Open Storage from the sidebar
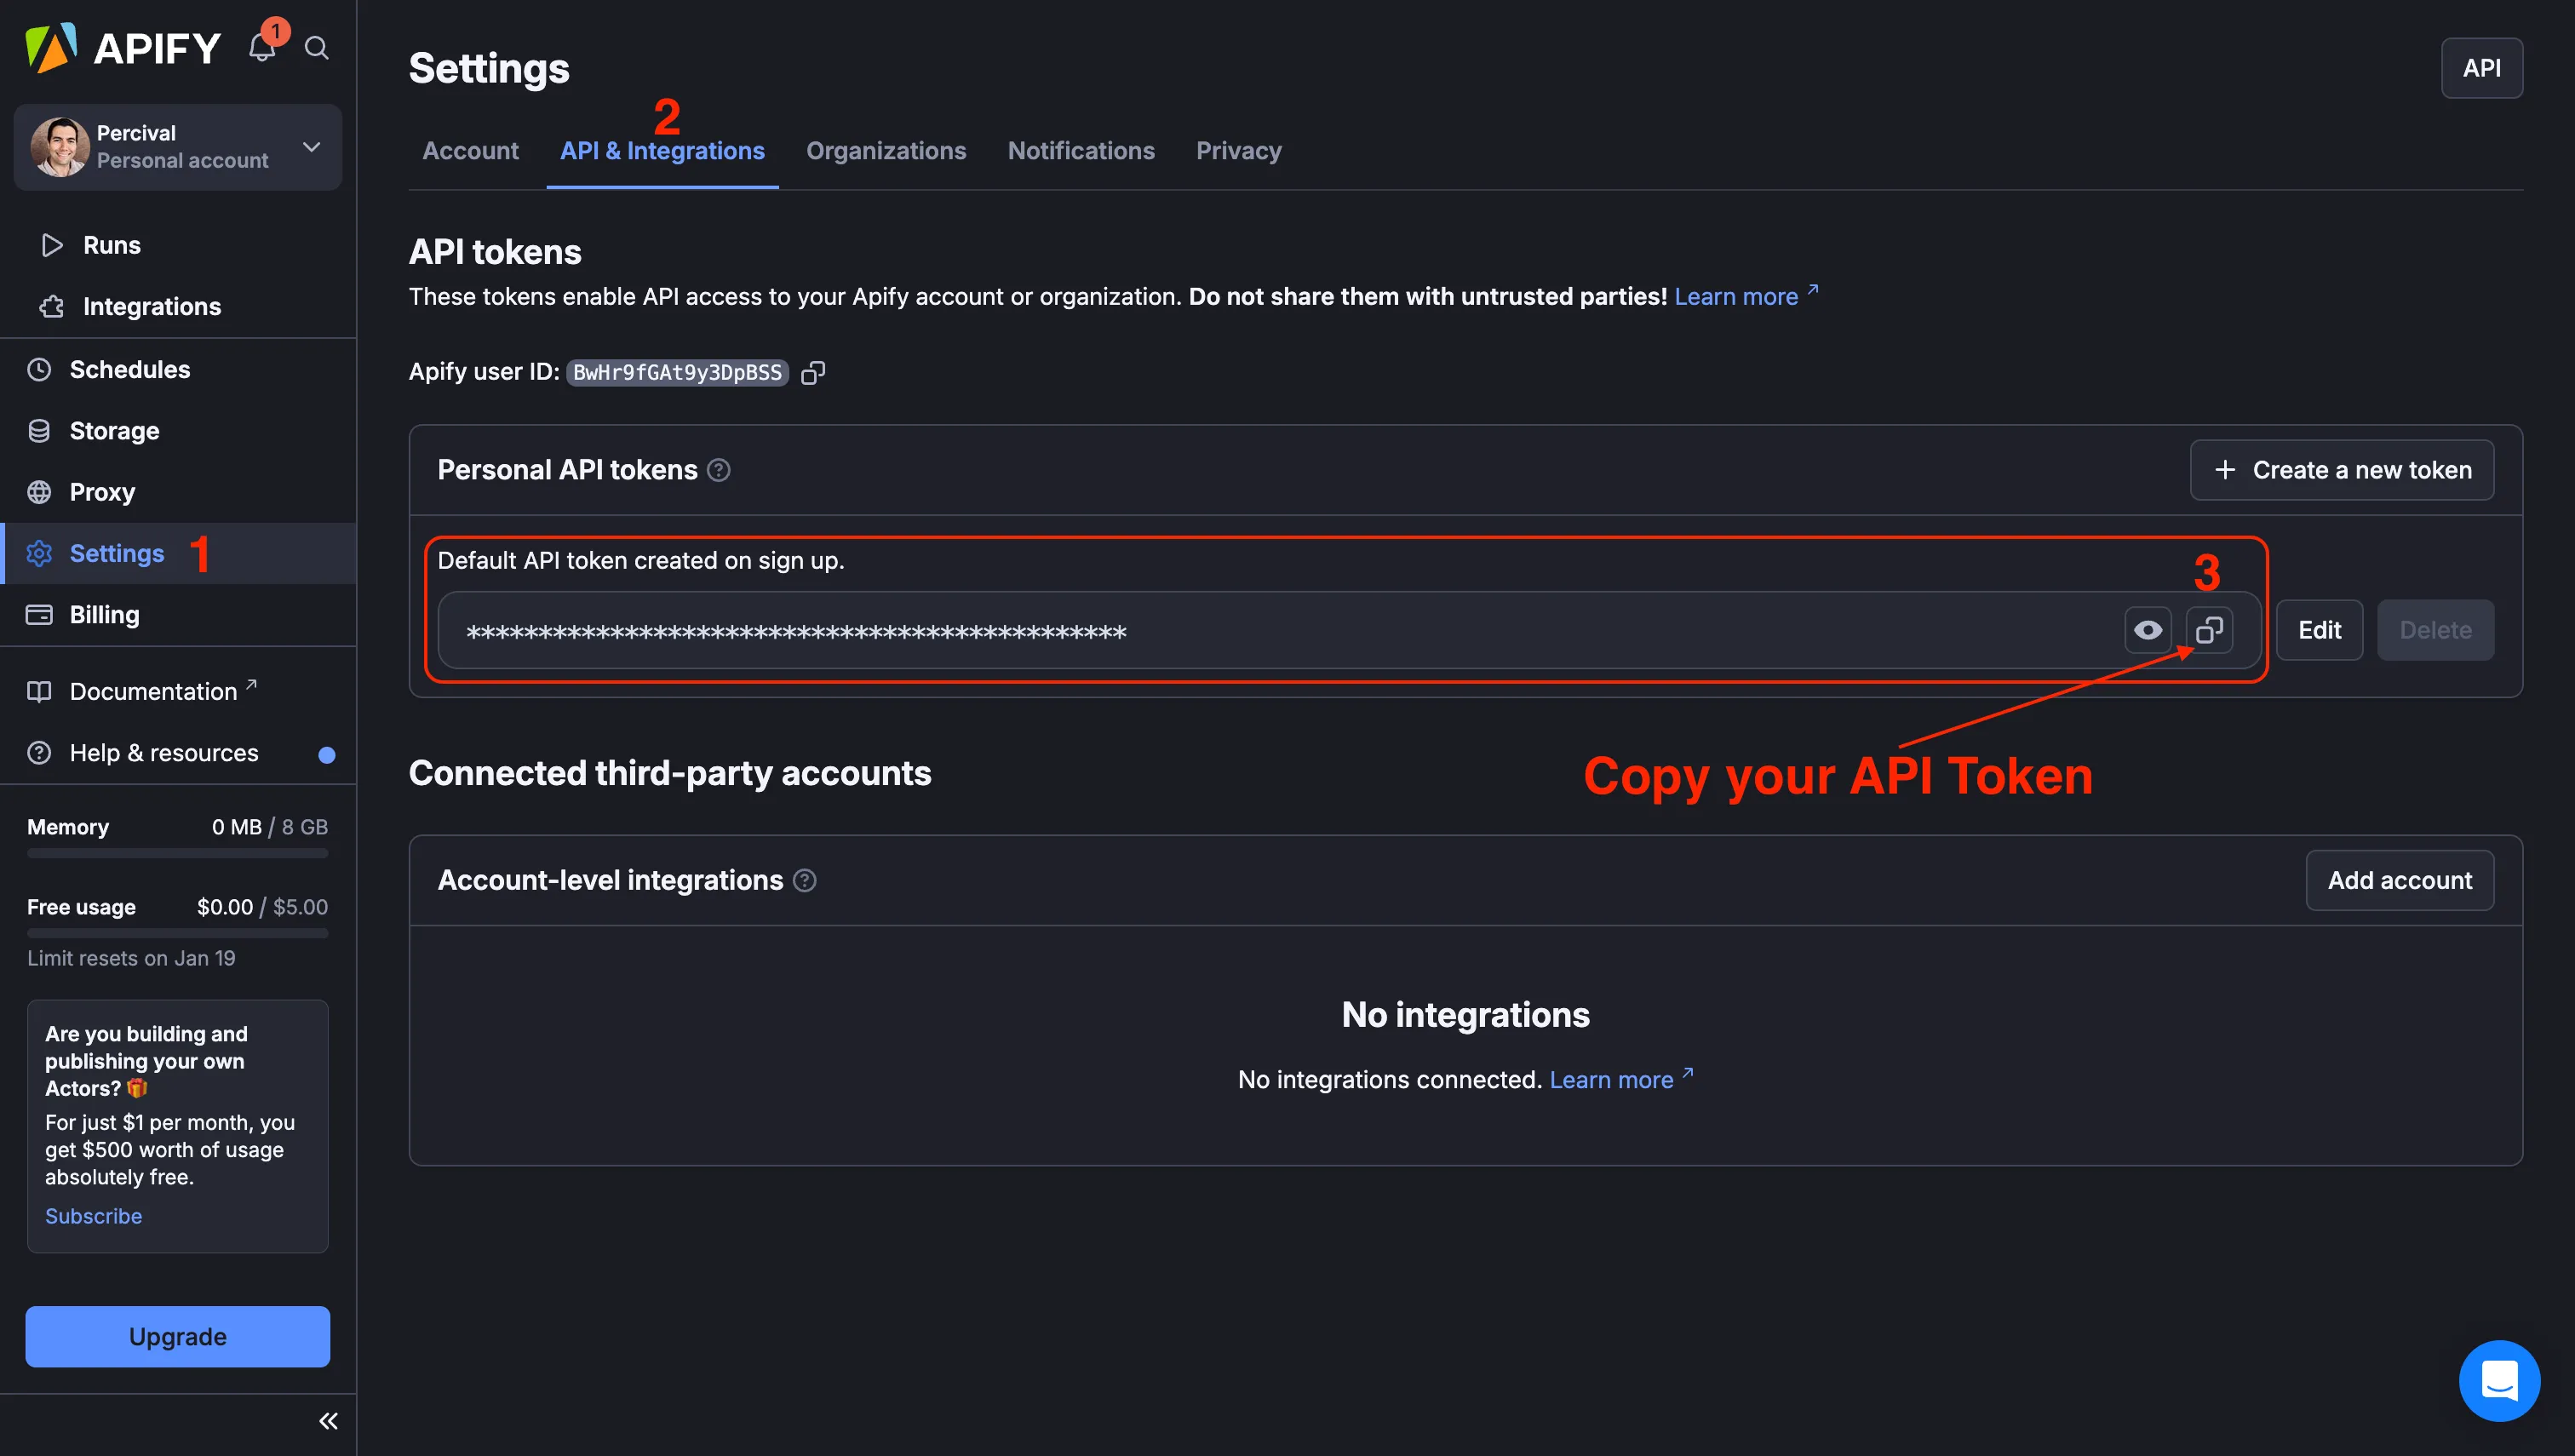The image size is (2575, 1456). coord(114,430)
